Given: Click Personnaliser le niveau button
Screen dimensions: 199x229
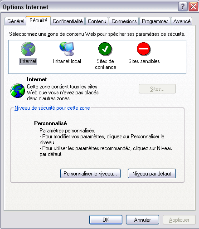Looking at the screenshot, I should 90,174.
